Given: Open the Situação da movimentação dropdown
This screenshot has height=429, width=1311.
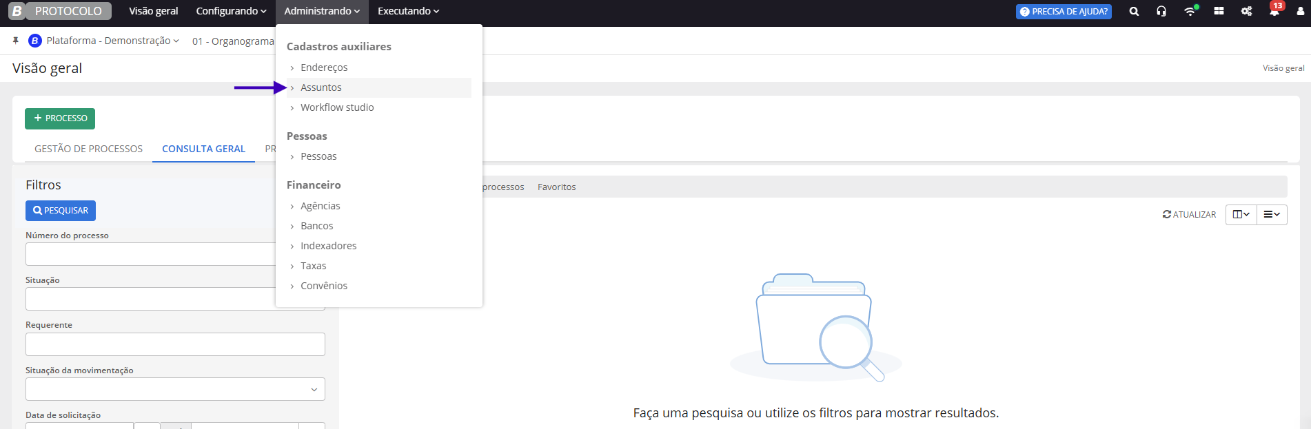Looking at the screenshot, I should coord(175,389).
